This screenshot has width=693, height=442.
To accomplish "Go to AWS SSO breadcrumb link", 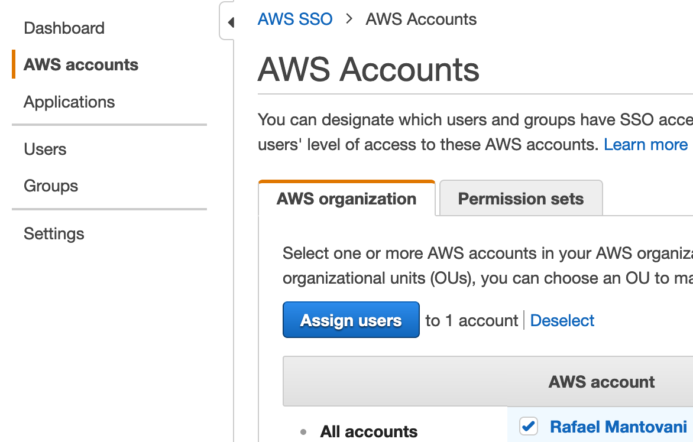I will [x=295, y=19].
